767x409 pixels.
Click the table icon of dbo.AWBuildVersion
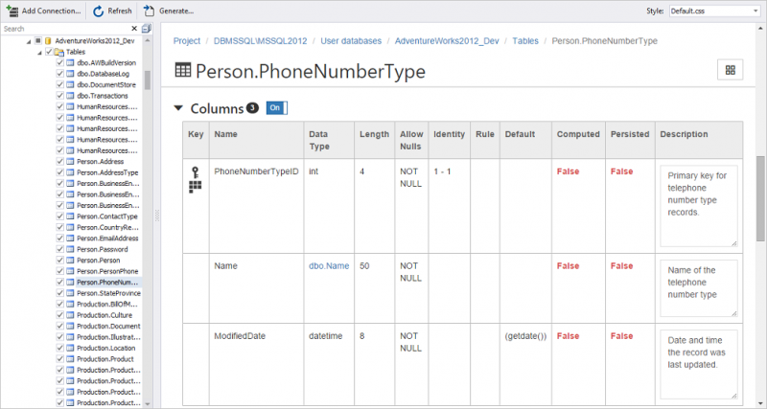pyautogui.click(x=70, y=62)
